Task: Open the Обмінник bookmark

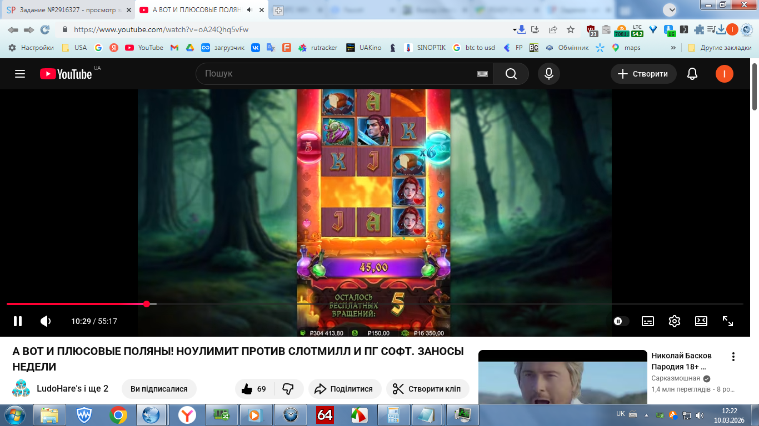Action: (567, 48)
